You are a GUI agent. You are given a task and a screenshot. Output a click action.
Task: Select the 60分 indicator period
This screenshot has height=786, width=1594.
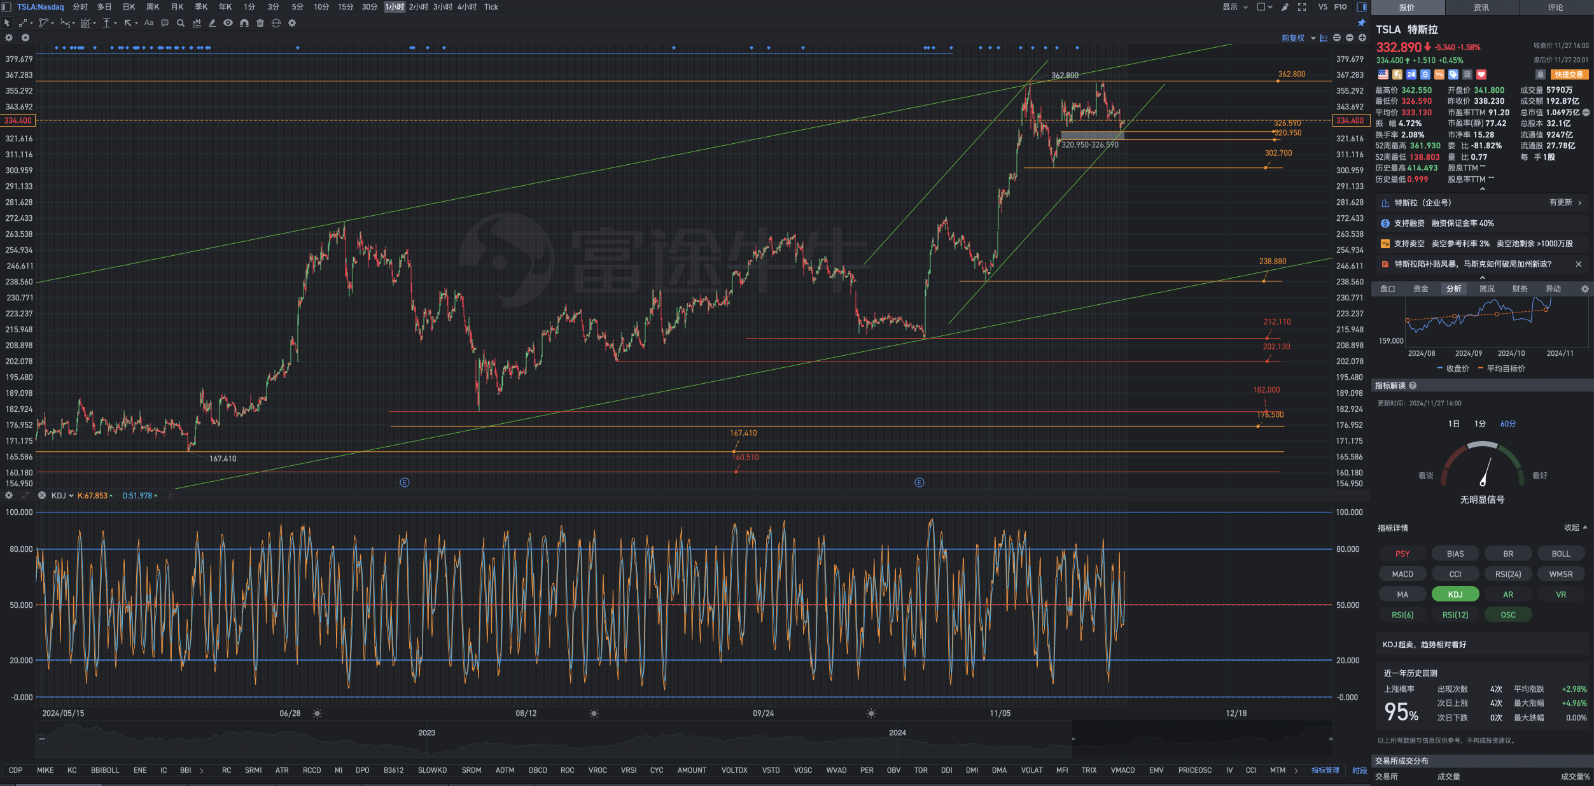click(1508, 424)
